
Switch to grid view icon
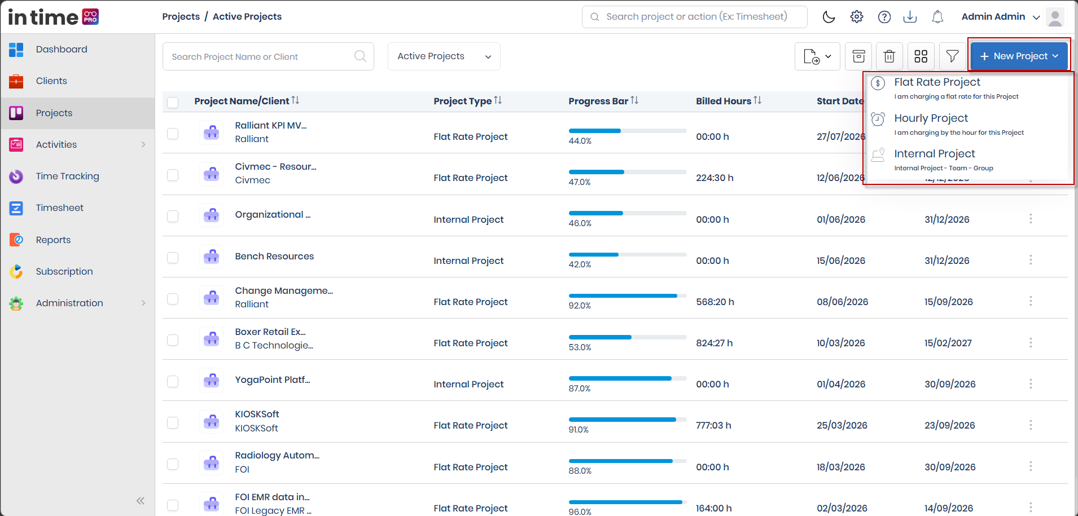pyautogui.click(x=921, y=56)
